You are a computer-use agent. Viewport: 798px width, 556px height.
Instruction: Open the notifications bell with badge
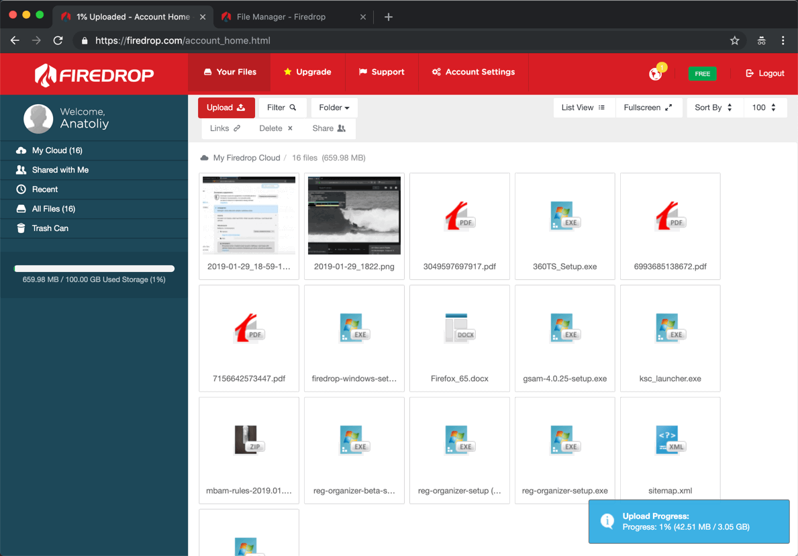pos(653,74)
